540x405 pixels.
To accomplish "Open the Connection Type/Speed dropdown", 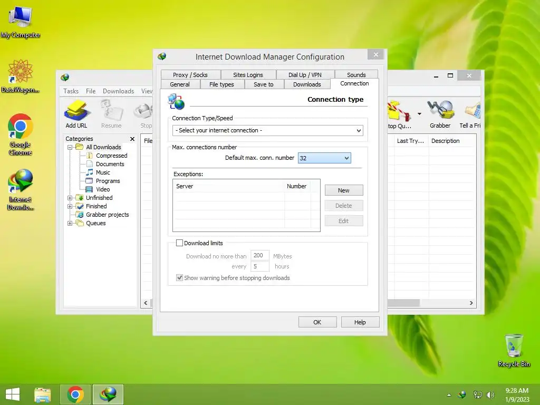I will [267, 131].
